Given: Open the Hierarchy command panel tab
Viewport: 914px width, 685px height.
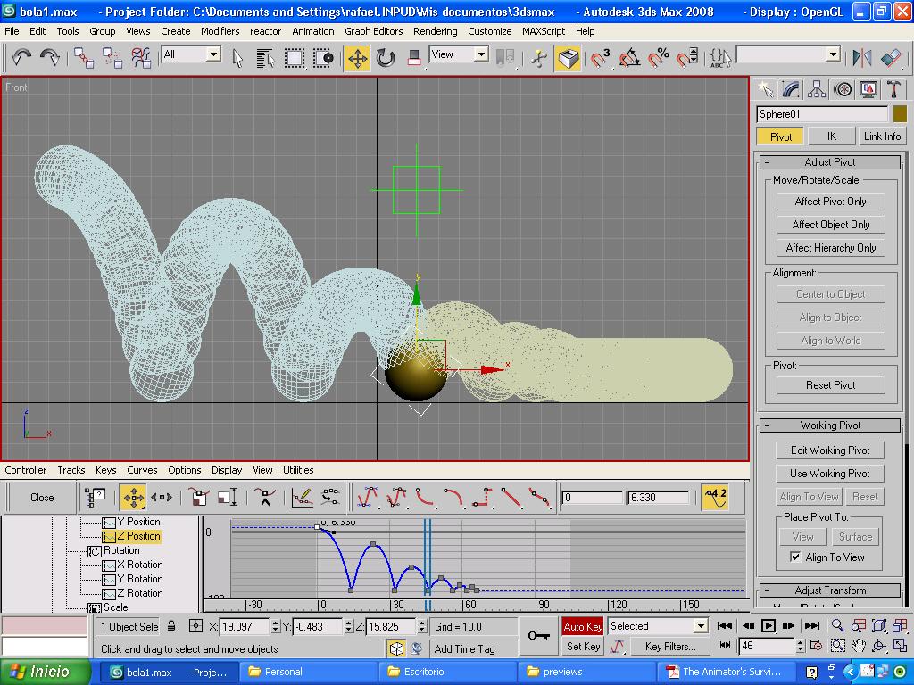Looking at the screenshot, I should [x=817, y=89].
